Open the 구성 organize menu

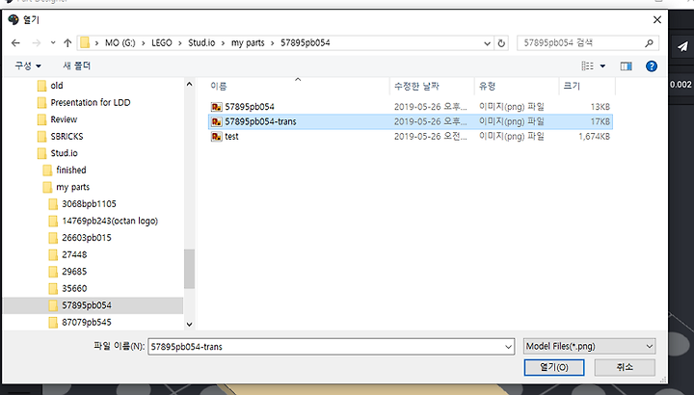click(28, 66)
